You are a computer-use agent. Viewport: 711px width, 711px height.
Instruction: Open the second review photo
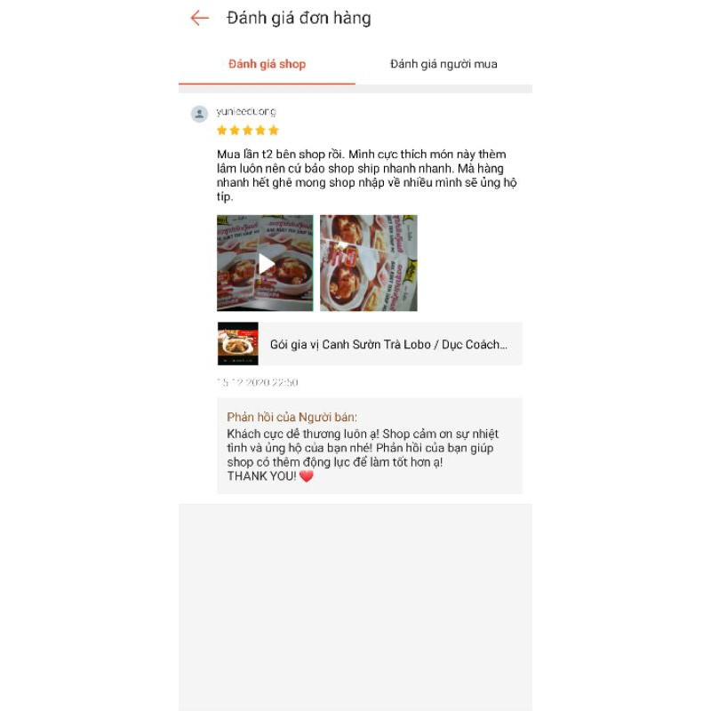(369, 263)
